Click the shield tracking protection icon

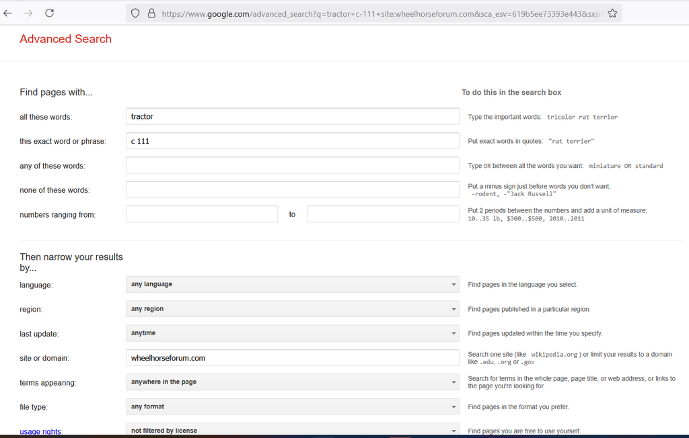(135, 13)
